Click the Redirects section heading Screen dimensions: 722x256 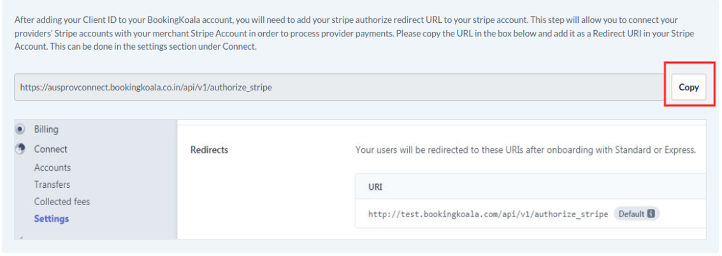coord(209,150)
